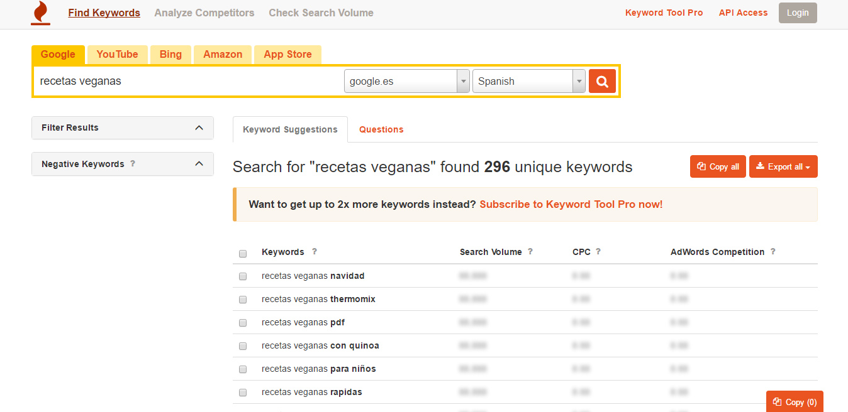Open the Export all dropdown
The height and width of the screenshot is (412, 848).
pos(783,166)
